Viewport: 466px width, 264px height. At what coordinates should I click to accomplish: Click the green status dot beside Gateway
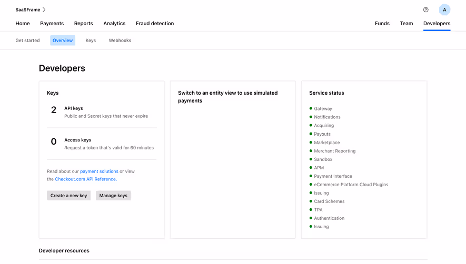pyautogui.click(x=311, y=108)
